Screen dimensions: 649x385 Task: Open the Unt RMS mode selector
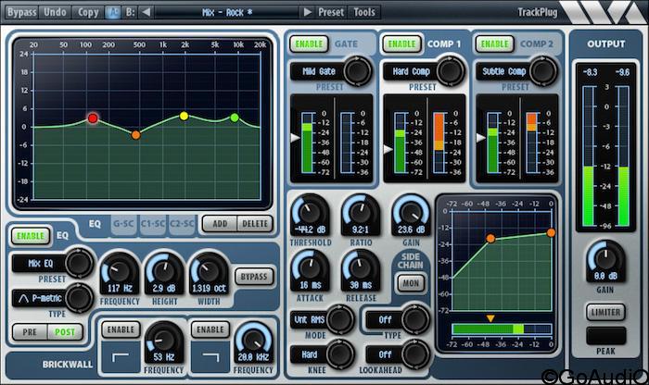(322, 319)
